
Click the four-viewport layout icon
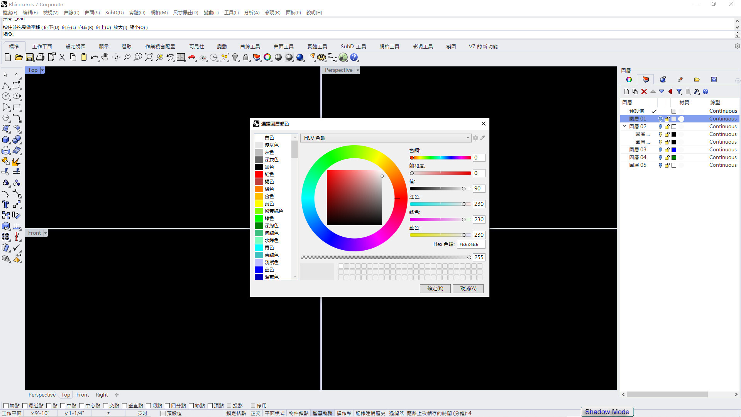coord(181,58)
